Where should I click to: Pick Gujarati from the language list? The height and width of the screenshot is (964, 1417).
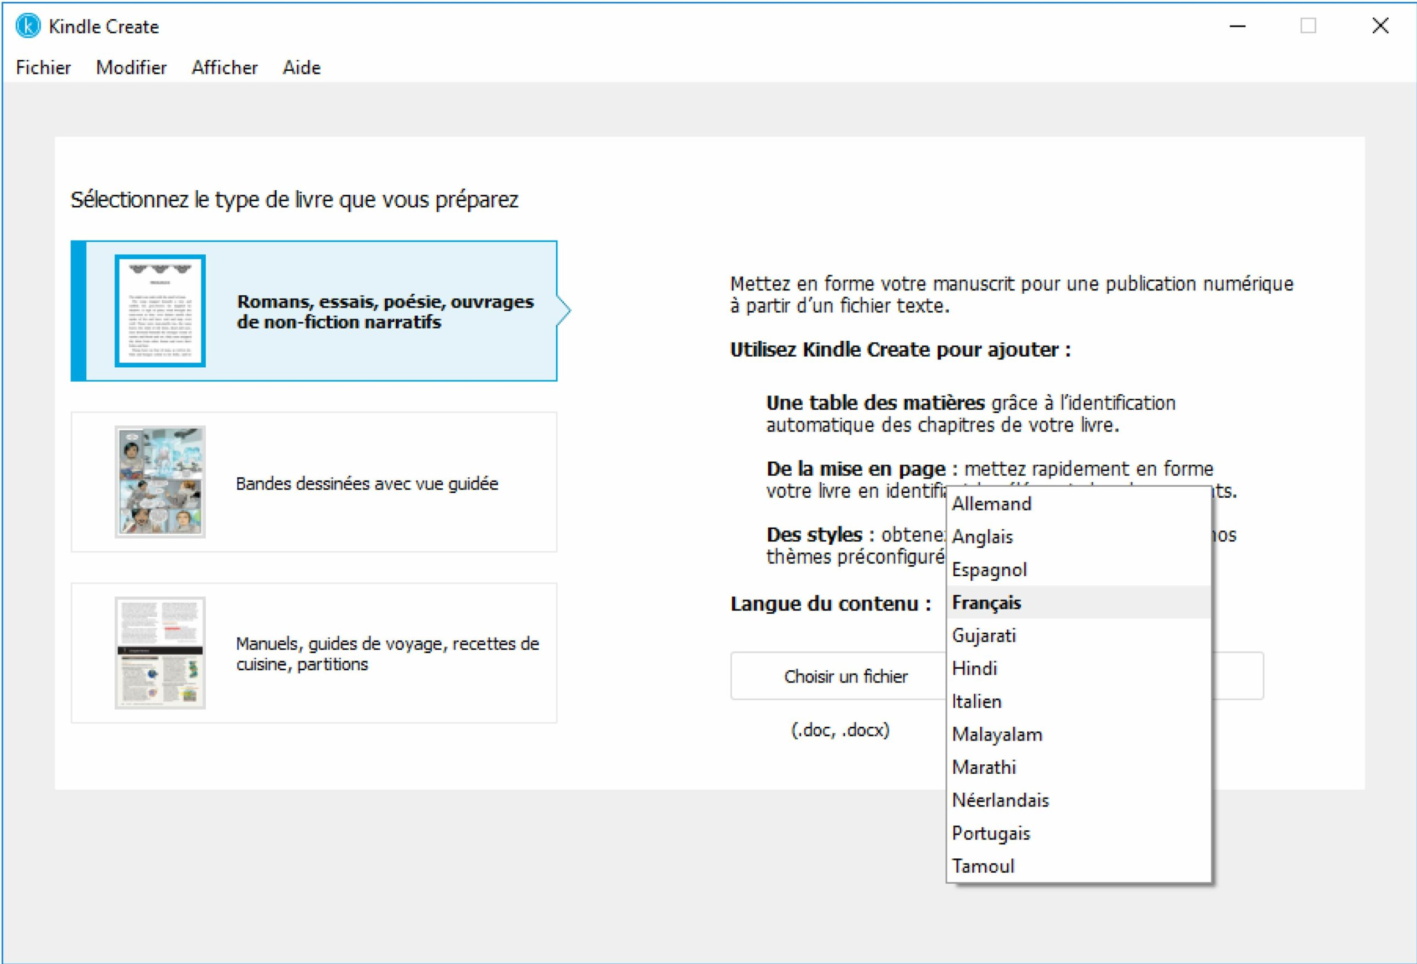(x=984, y=635)
